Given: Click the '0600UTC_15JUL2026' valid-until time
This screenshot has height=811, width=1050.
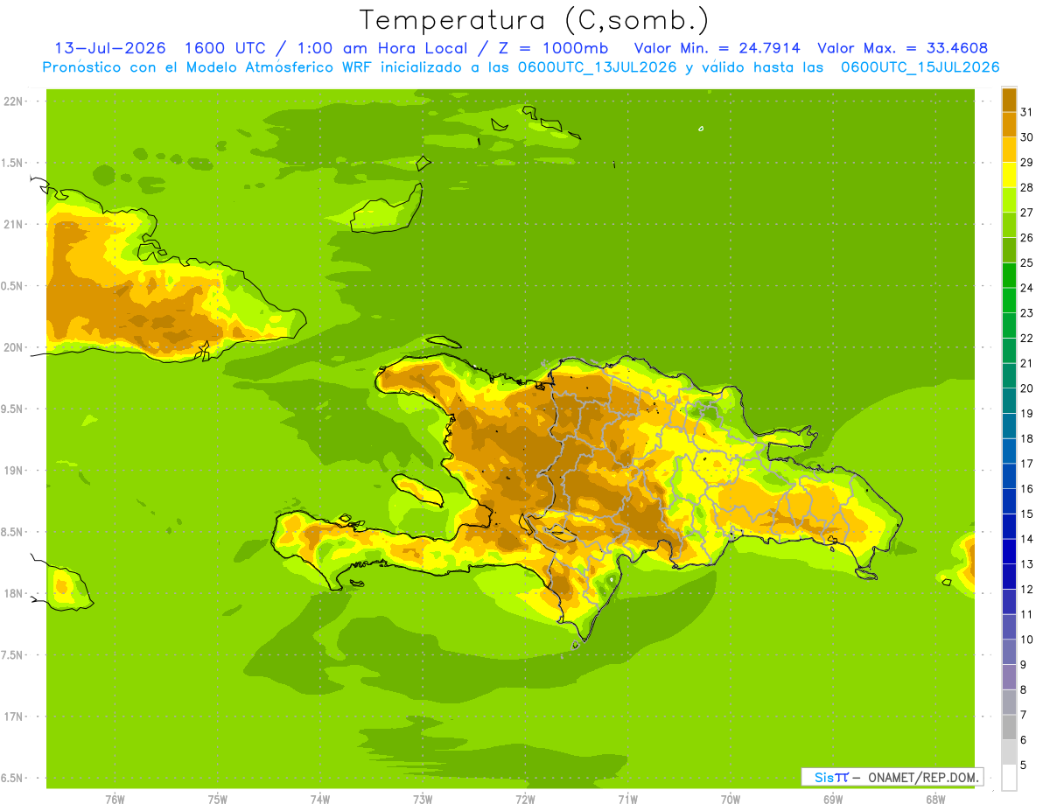Looking at the screenshot, I should pyautogui.click(x=920, y=67).
